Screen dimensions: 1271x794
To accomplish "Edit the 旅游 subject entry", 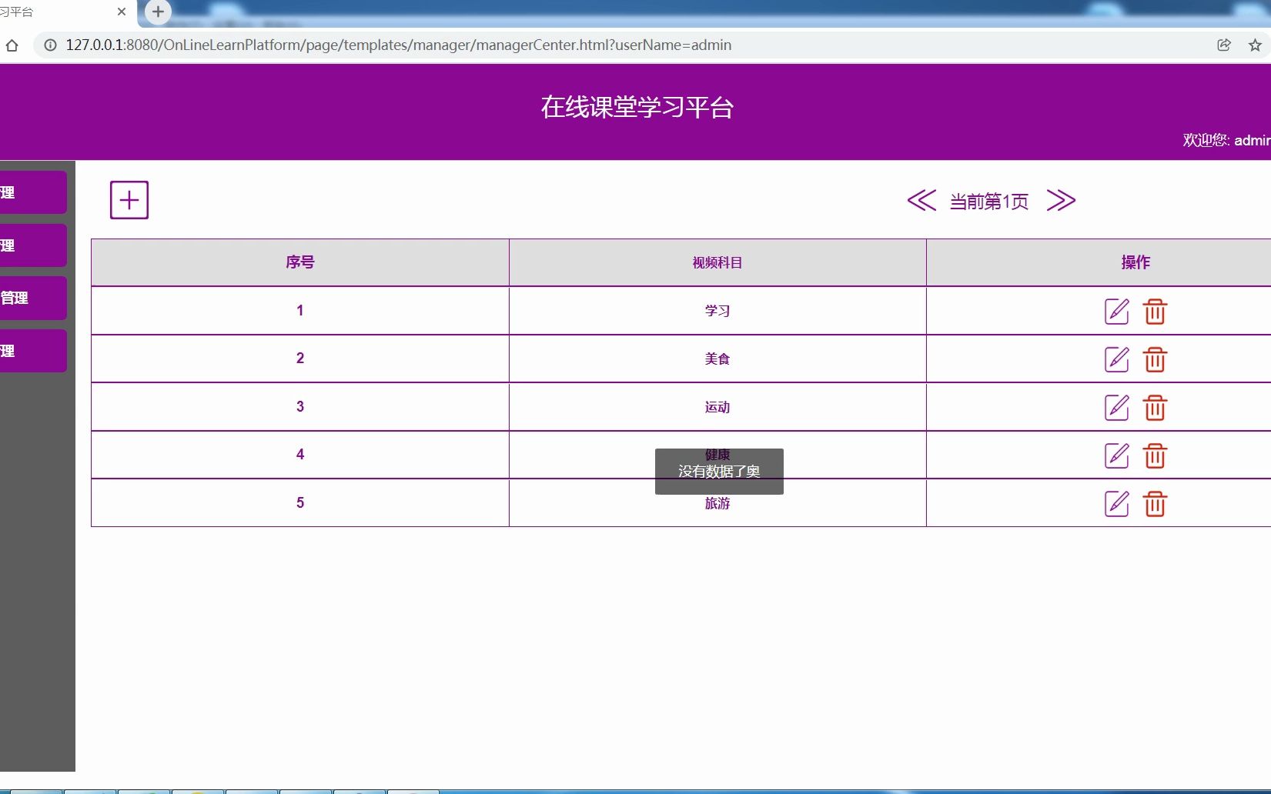I will (x=1116, y=504).
